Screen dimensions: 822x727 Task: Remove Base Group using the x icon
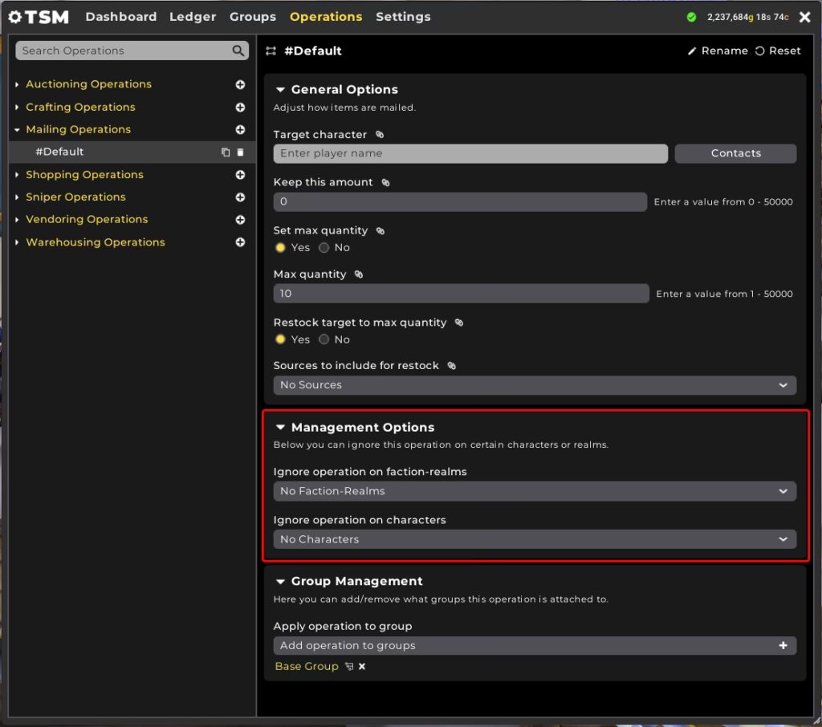(362, 667)
